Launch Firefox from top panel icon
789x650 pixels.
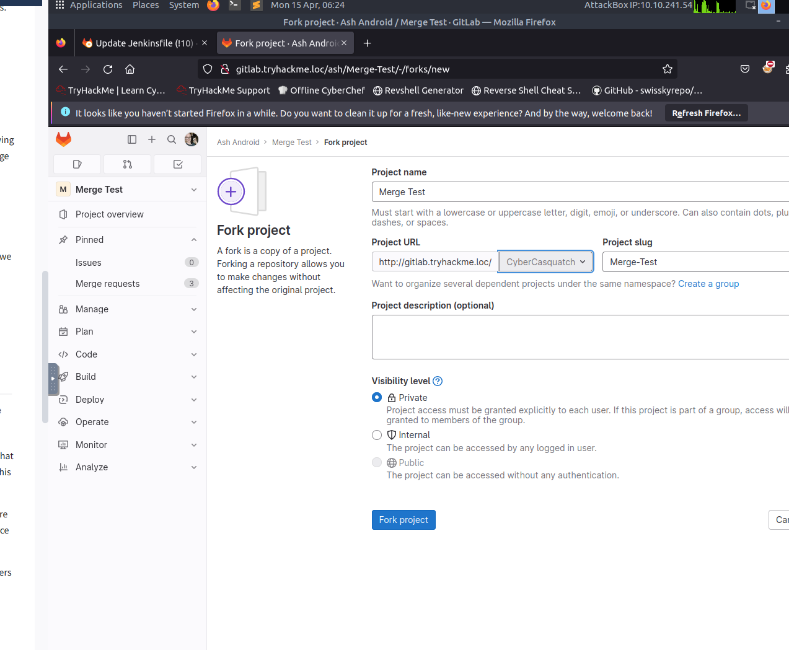click(213, 6)
